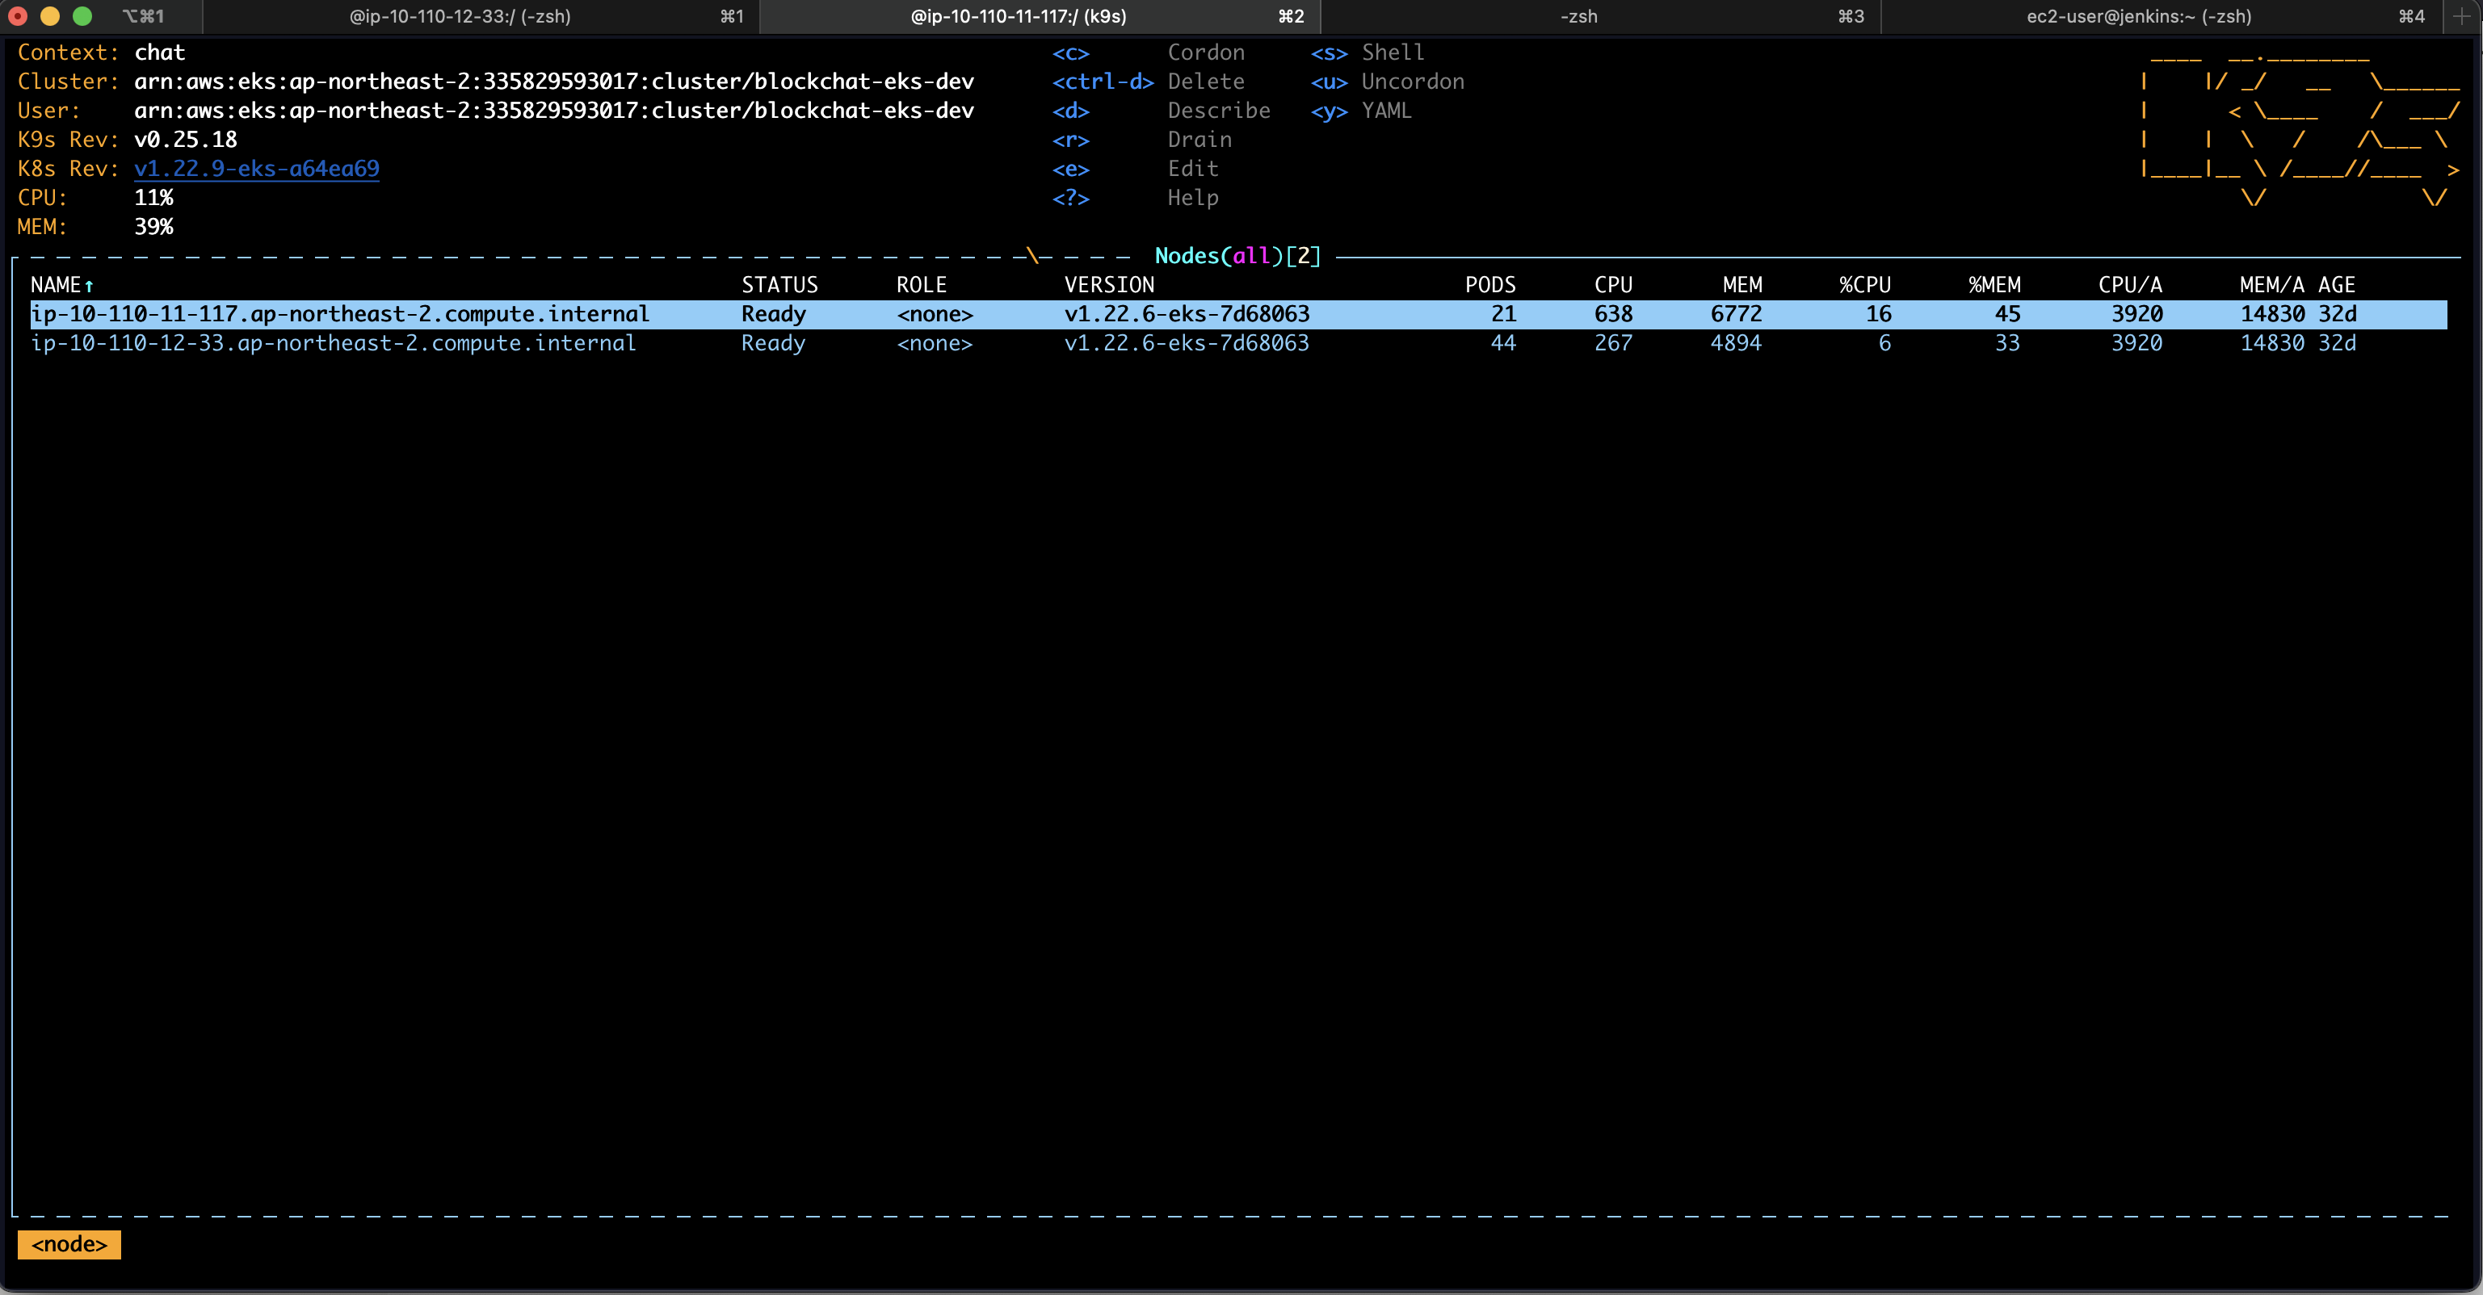Open the K8s Rev v1.22.9-eks-a64ea69 link
This screenshot has height=1295, width=2483.
point(256,169)
